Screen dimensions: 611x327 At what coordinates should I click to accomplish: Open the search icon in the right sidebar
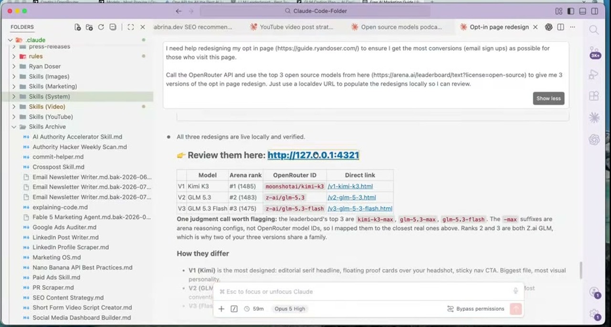pos(594,30)
